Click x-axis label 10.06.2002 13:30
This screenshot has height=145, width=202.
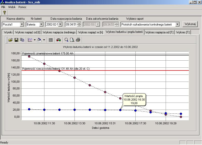tap(74, 123)
